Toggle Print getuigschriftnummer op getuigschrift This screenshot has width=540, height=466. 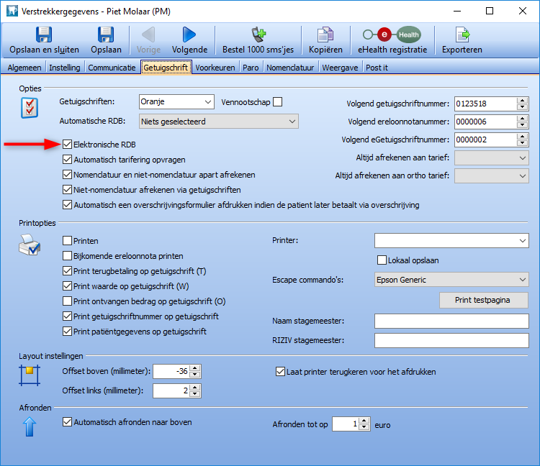click(68, 316)
